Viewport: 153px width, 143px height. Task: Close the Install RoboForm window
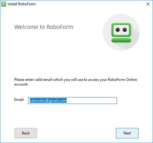pyautogui.click(x=148, y=4)
